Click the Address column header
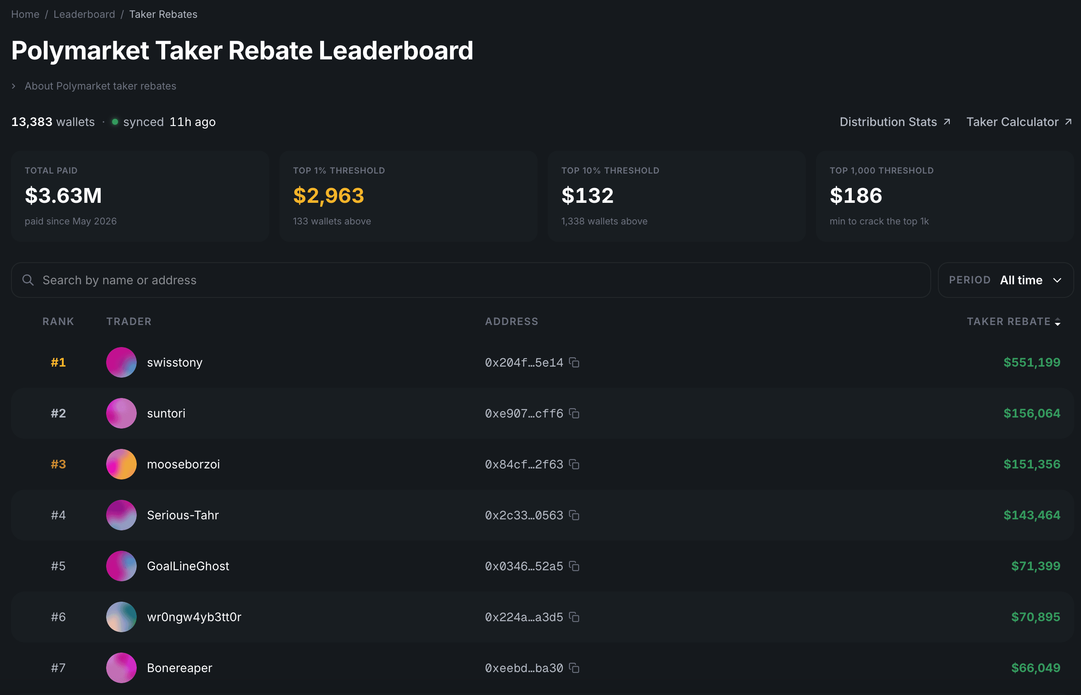This screenshot has width=1081, height=695. (512, 322)
